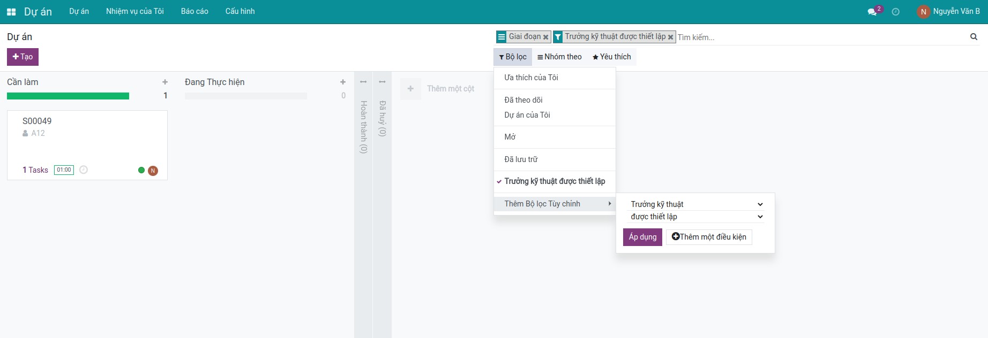Click the Áp dụng button
This screenshot has width=988, height=338.
[x=642, y=237]
